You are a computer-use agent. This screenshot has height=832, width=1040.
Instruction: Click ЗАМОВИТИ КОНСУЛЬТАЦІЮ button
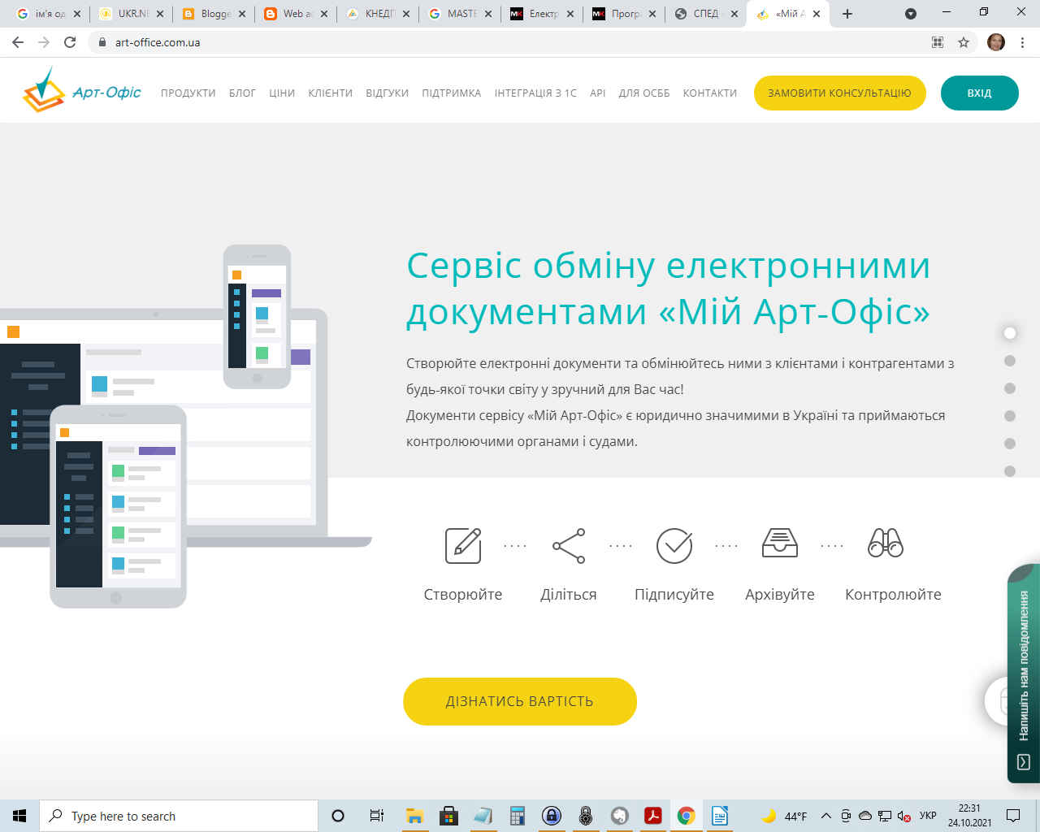840,93
